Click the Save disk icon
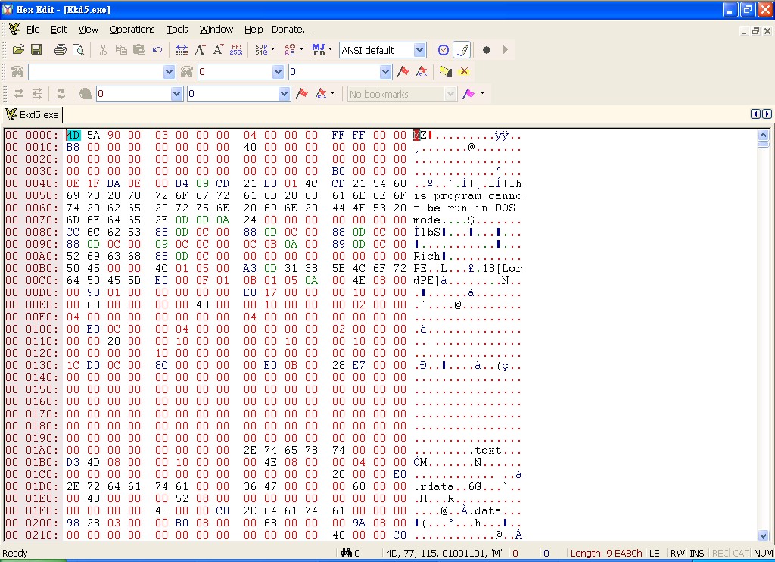 [36, 49]
